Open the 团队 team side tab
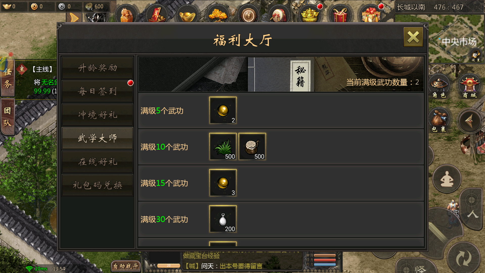 click(8, 117)
